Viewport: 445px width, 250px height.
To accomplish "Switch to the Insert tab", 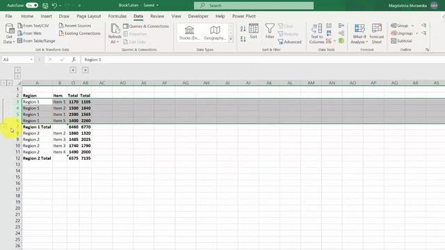I will pos(46,16).
